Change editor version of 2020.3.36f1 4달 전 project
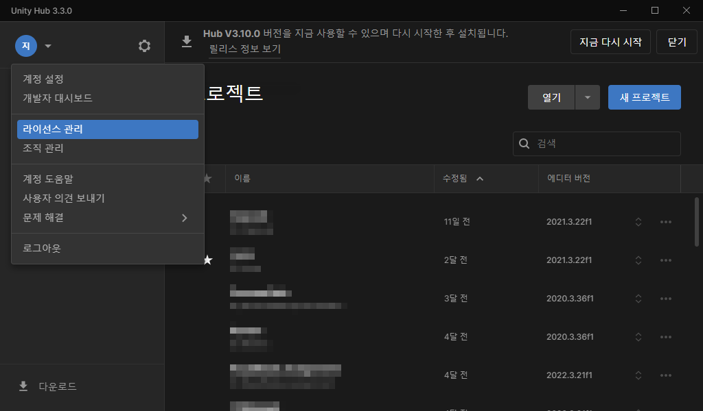The height and width of the screenshot is (411, 703). (638, 337)
